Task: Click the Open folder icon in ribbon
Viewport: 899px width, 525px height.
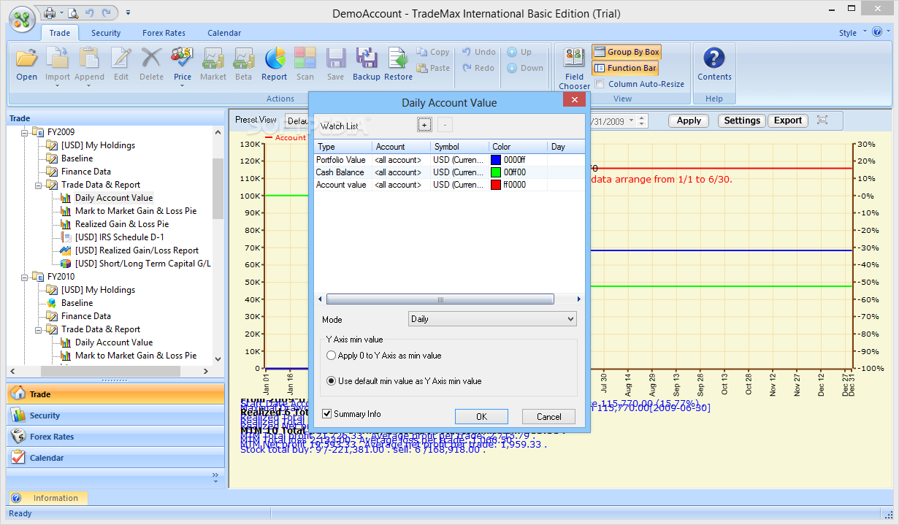Action: tap(26, 64)
